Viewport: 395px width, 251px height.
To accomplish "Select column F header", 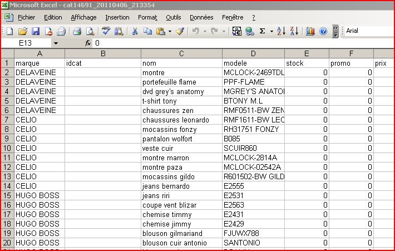I will pos(351,53).
